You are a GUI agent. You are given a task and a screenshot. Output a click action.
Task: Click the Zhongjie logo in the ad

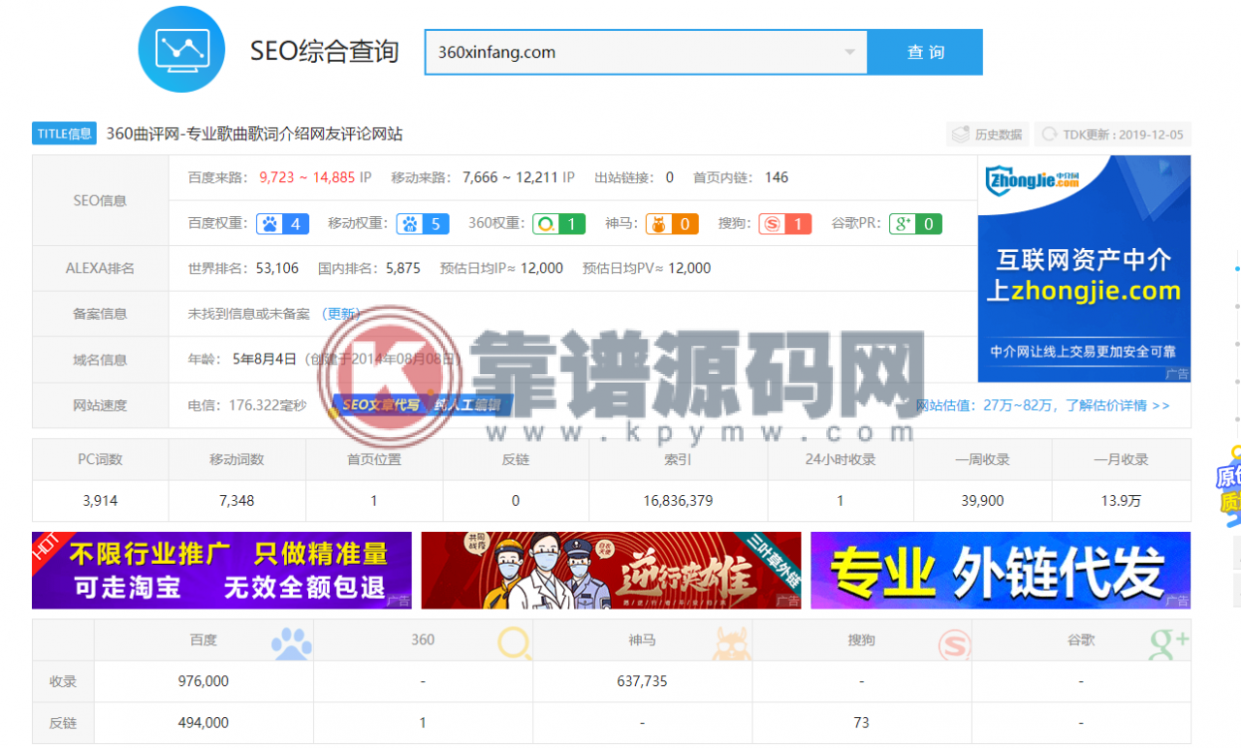(1033, 179)
